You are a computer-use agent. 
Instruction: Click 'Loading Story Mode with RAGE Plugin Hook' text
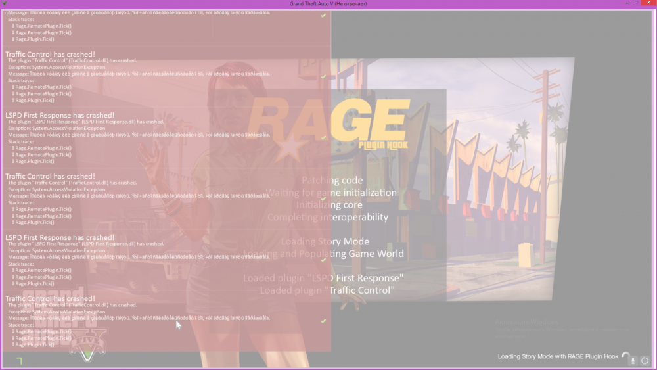coord(558,357)
